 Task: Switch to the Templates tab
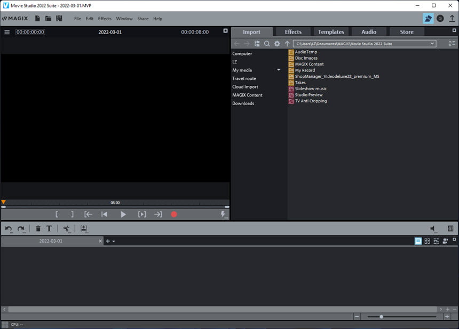coord(331,32)
